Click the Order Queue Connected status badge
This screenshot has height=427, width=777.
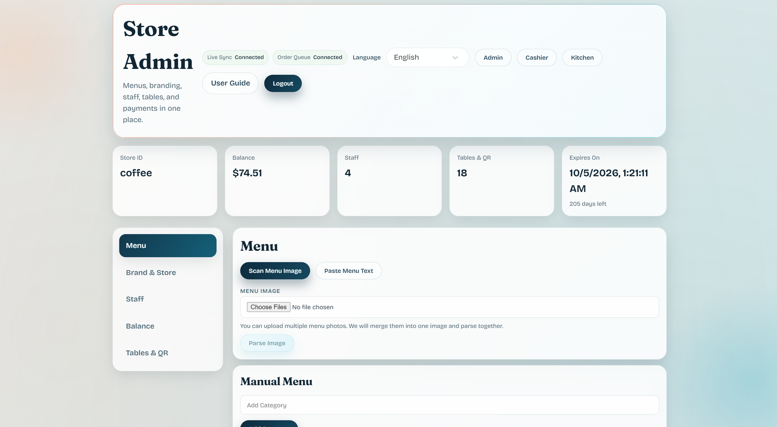coord(310,58)
